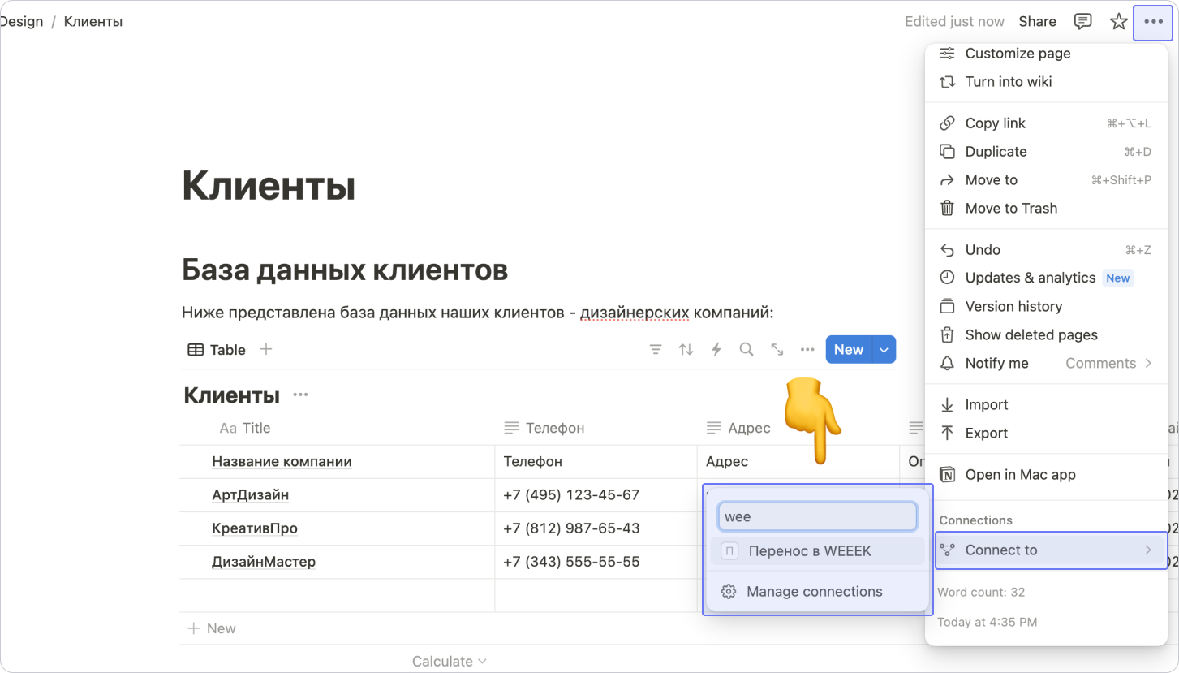Click the blue New button

coord(848,350)
